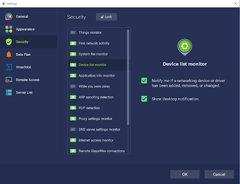Select Things monitor text

pyautogui.click(x=90, y=32)
